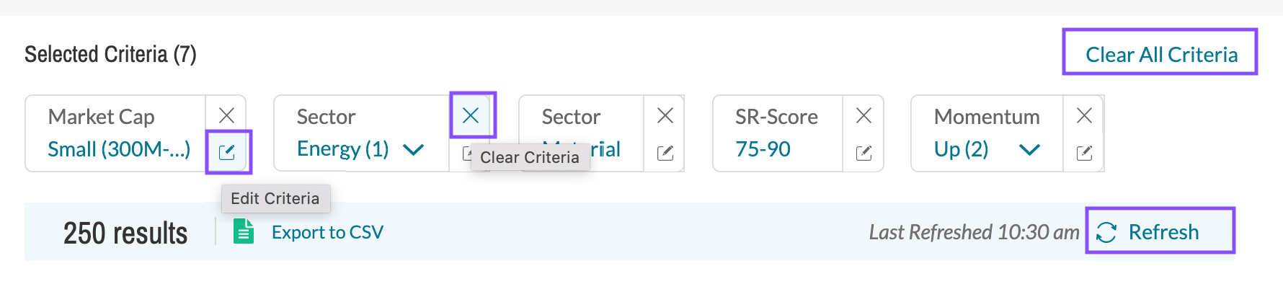Edit the Momentum criteria

(x=1084, y=153)
